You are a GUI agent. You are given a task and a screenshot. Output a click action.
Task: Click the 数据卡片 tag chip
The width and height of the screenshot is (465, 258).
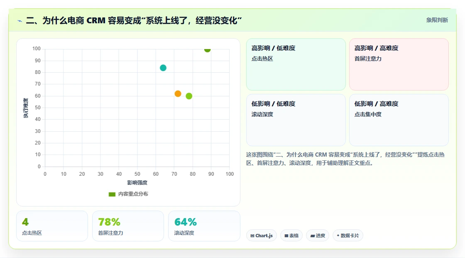[x=348, y=236]
